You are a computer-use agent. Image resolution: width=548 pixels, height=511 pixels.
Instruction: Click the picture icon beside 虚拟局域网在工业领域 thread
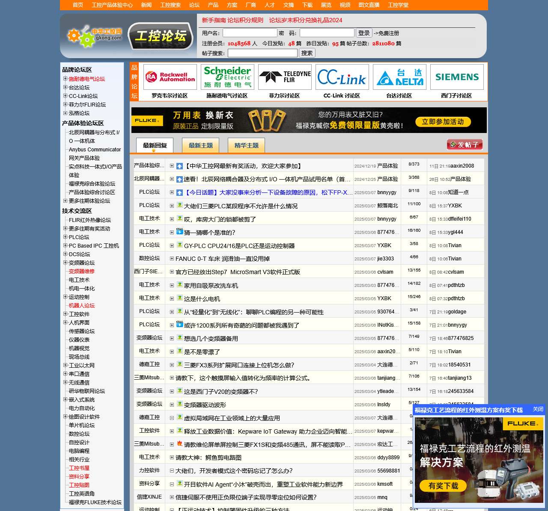(x=180, y=417)
